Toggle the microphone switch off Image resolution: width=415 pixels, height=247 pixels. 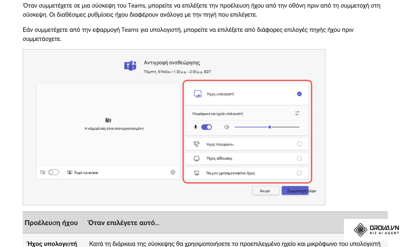207,127
